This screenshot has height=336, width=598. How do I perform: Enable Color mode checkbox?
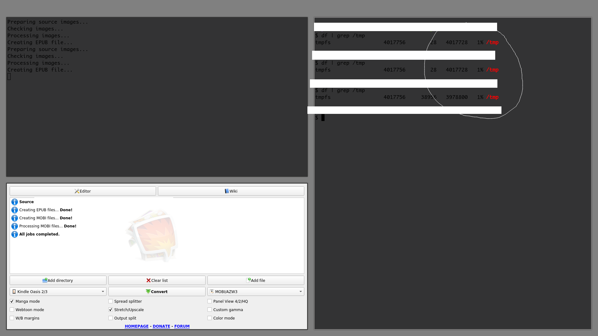210,318
